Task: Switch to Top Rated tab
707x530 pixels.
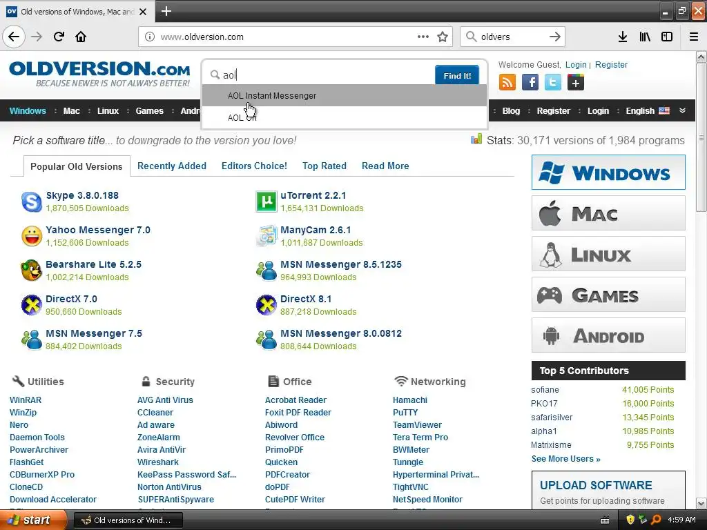Action: point(325,166)
